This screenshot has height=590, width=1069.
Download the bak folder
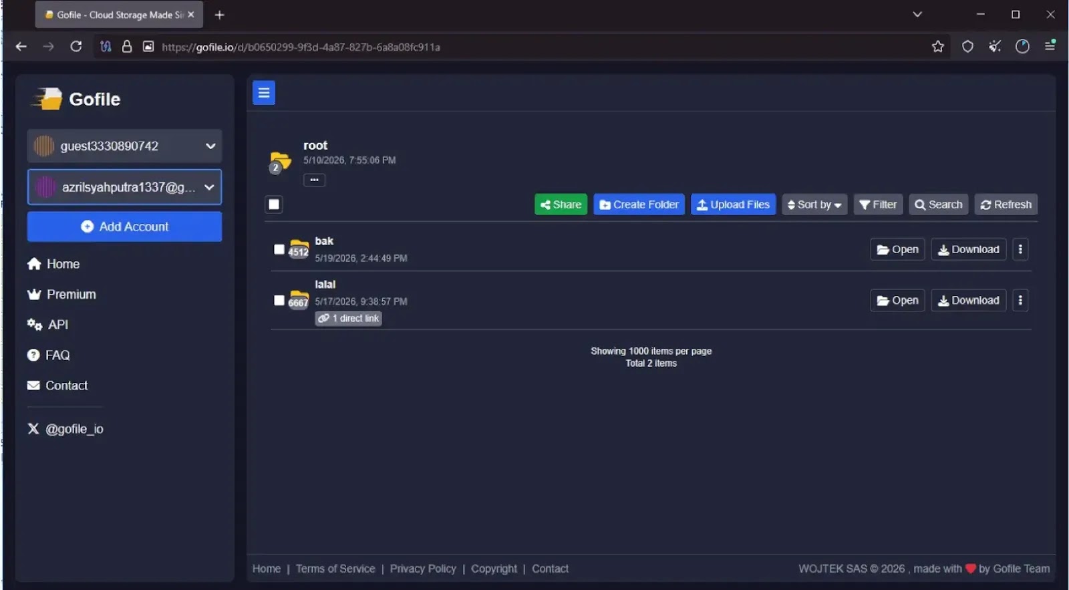[x=969, y=249]
